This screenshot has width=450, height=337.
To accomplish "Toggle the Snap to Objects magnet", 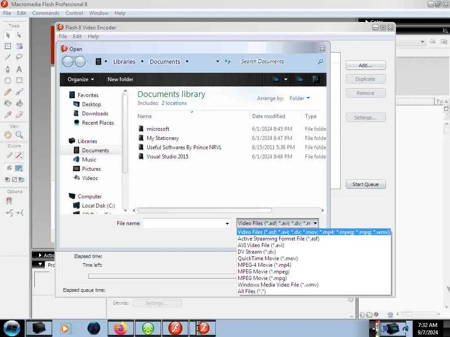I will point(9,201).
